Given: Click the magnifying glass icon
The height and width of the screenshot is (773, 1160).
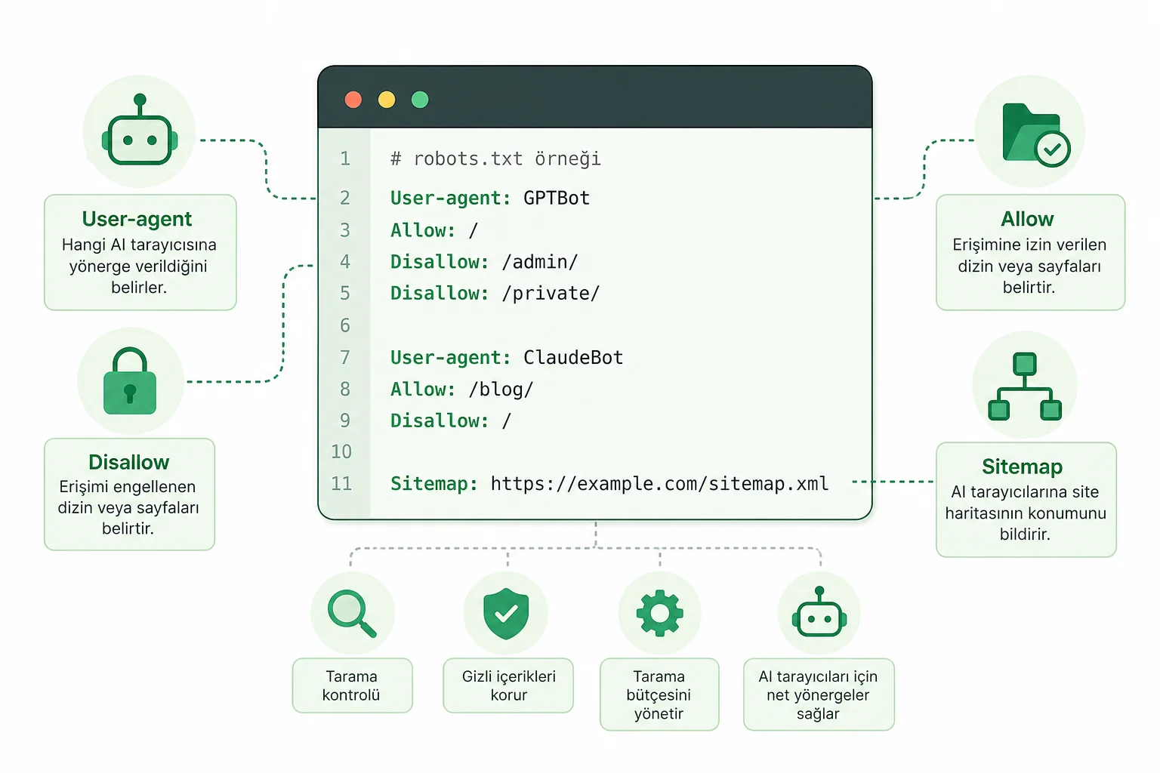Looking at the screenshot, I should pos(352,614).
